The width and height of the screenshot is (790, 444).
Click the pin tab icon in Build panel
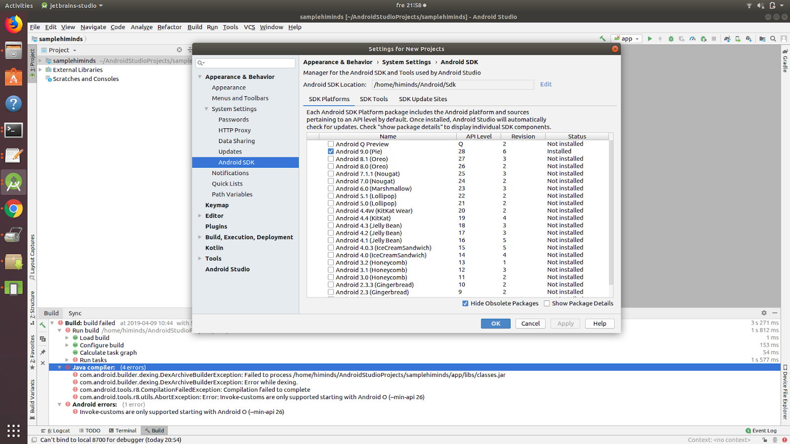click(43, 352)
